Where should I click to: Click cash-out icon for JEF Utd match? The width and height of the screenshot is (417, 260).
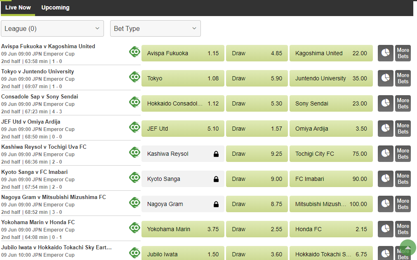[134, 127]
